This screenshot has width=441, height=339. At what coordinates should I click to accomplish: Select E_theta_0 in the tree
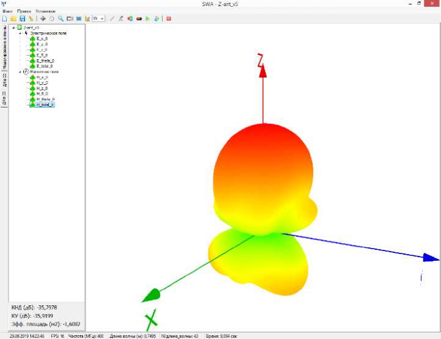(45, 60)
